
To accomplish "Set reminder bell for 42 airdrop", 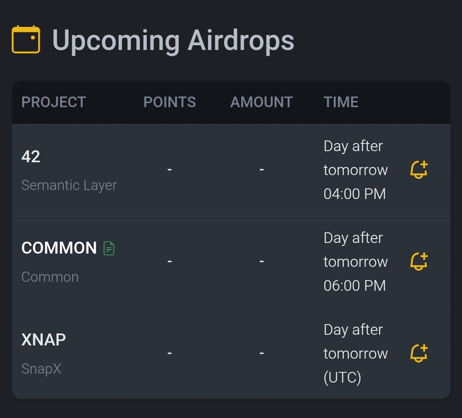I will tap(419, 170).
